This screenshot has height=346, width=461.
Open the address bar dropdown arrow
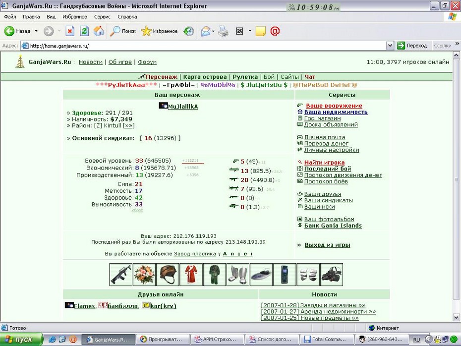coord(390,46)
